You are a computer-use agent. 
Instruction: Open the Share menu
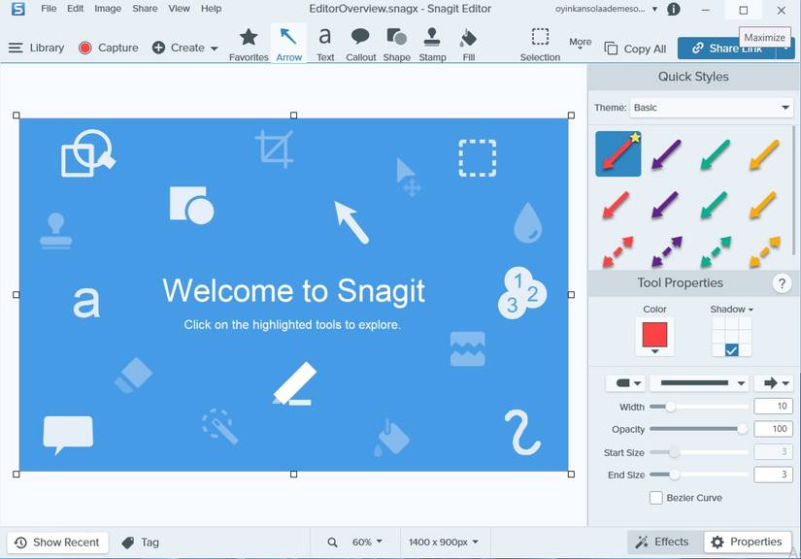click(144, 9)
